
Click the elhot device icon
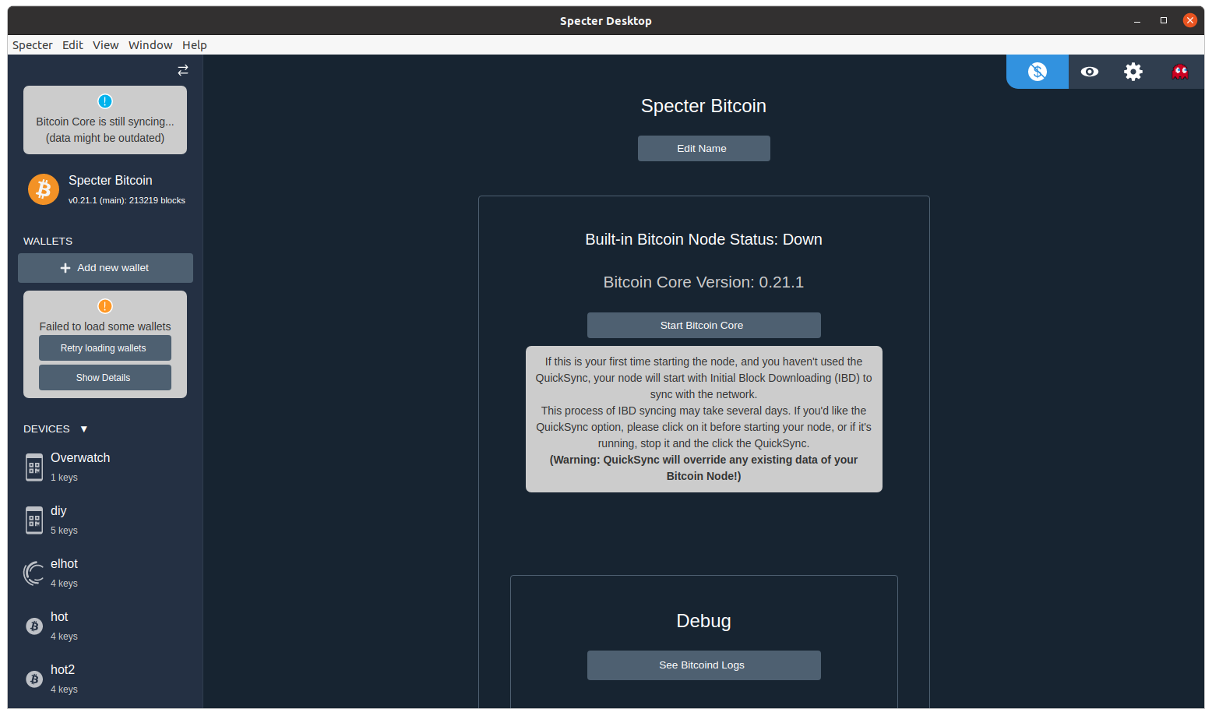click(34, 573)
